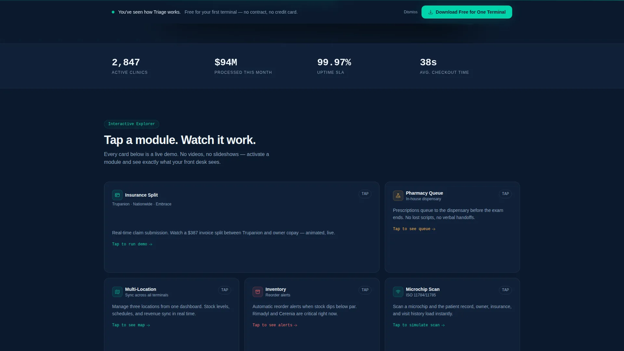This screenshot has width=624, height=351.
Task: Click the UPTIME SLA label
Action: 331,72
